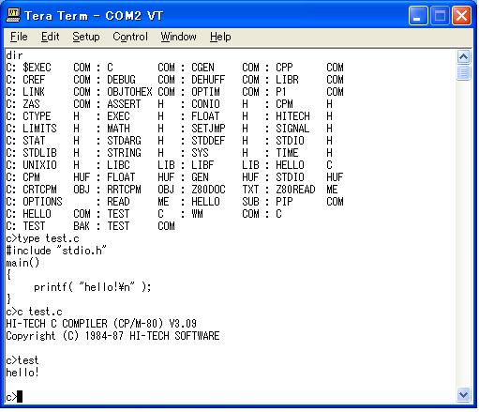This screenshot has width=479, height=412.
Task: Click the block cursor at the last prompt
Action: 20,396
